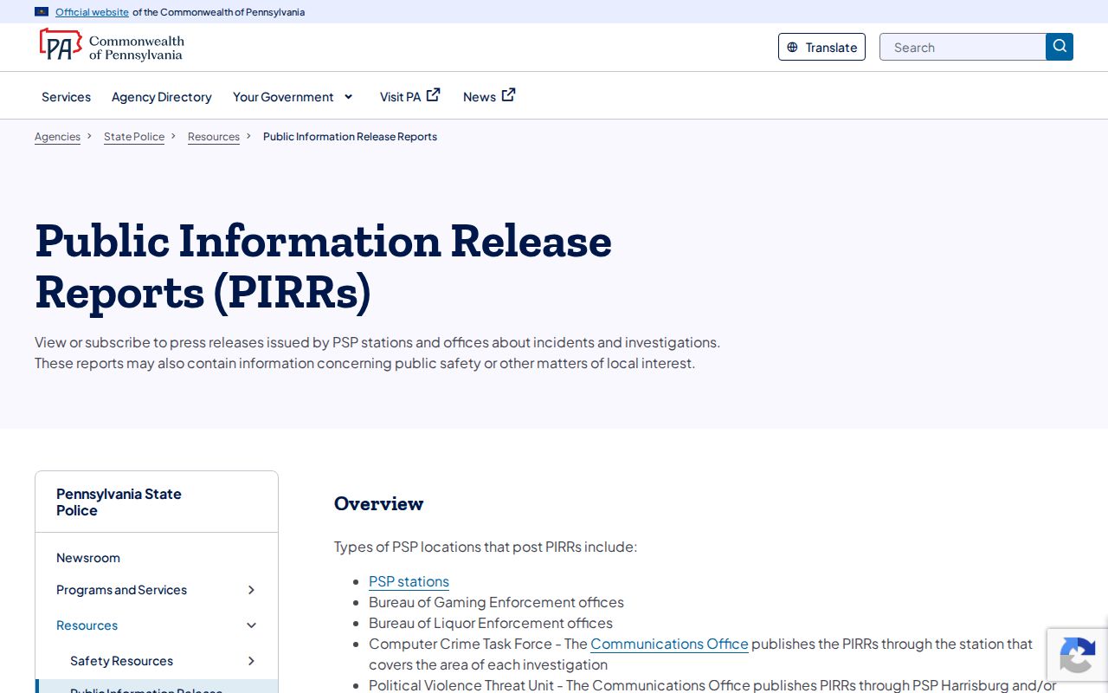Click the Public Information Release Reports title

323,266
